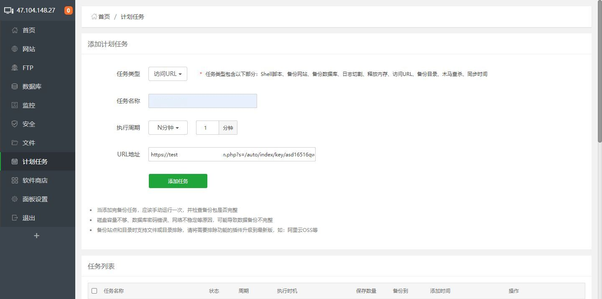
Task: Click the database icon beside 数据库
Action: (15, 86)
